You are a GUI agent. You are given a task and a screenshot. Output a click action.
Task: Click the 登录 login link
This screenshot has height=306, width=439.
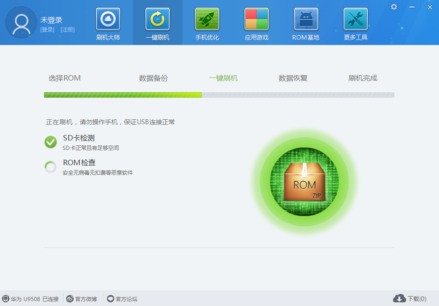(47, 30)
